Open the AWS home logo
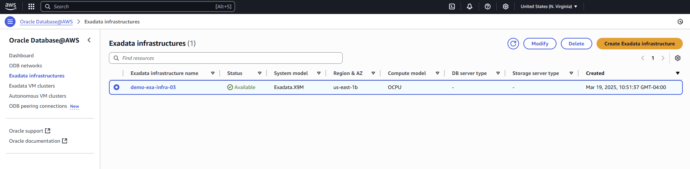Viewport: 690px width, 169px height. point(11,6)
